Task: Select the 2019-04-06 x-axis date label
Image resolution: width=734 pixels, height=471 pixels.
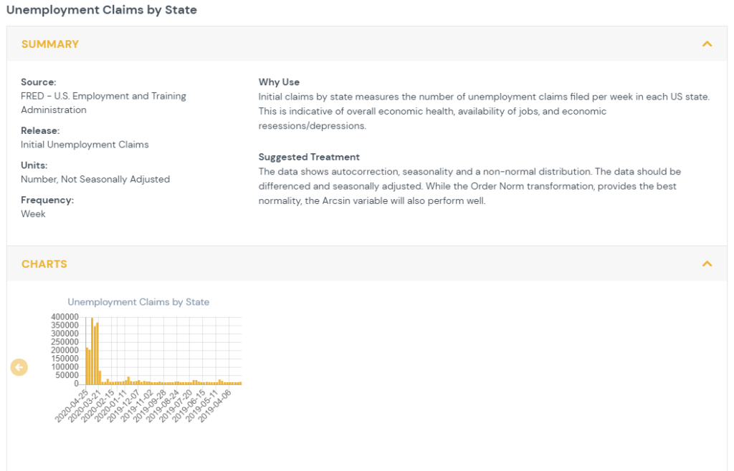Action: click(216, 406)
